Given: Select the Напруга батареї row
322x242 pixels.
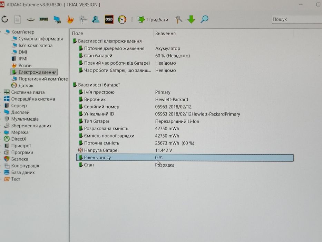Looking at the screenshot, I should [185, 150].
